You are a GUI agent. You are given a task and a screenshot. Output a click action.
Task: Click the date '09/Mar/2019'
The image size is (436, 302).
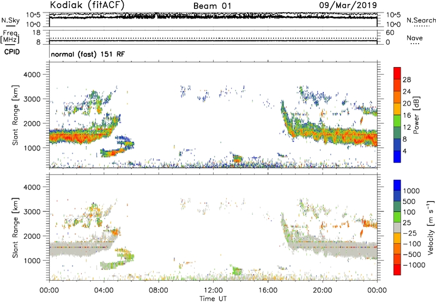[x=348, y=5]
